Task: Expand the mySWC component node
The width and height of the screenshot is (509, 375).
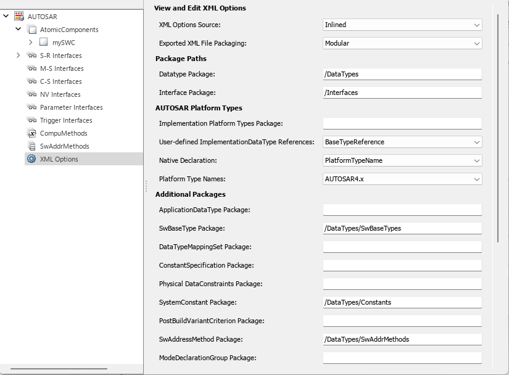Action: [31, 43]
